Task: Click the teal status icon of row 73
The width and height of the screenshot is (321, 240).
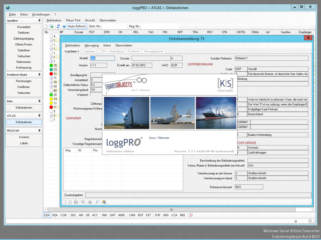Action: point(51,70)
